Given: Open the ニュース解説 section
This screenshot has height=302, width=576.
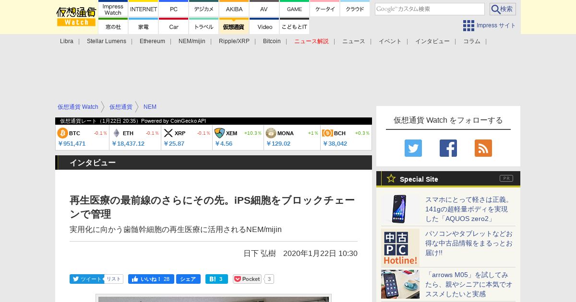Looking at the screenshot, I should point(312,41).
